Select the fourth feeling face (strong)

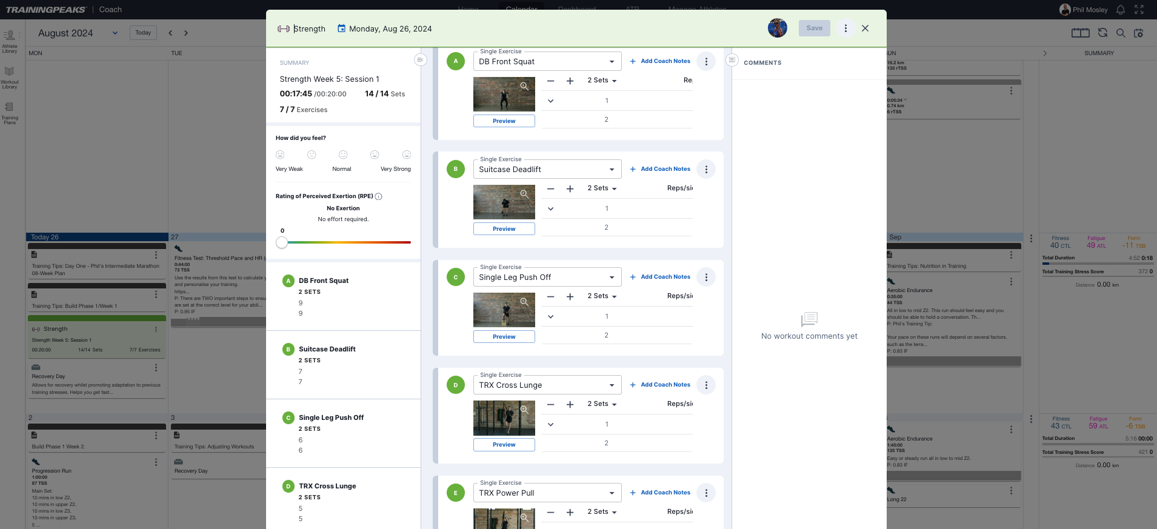[x=375, y=155]
